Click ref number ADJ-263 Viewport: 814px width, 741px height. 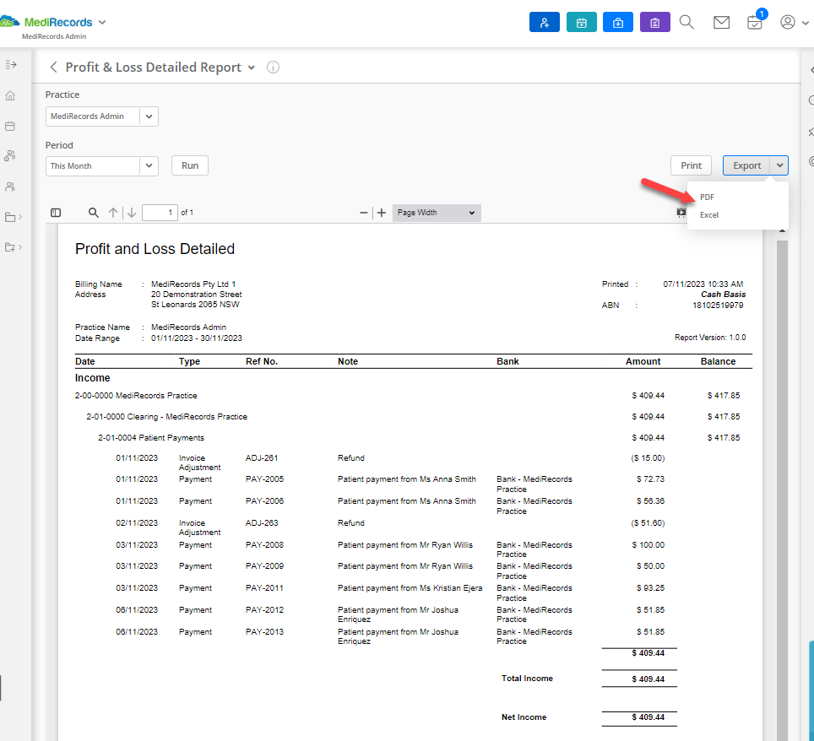[262, 522]
